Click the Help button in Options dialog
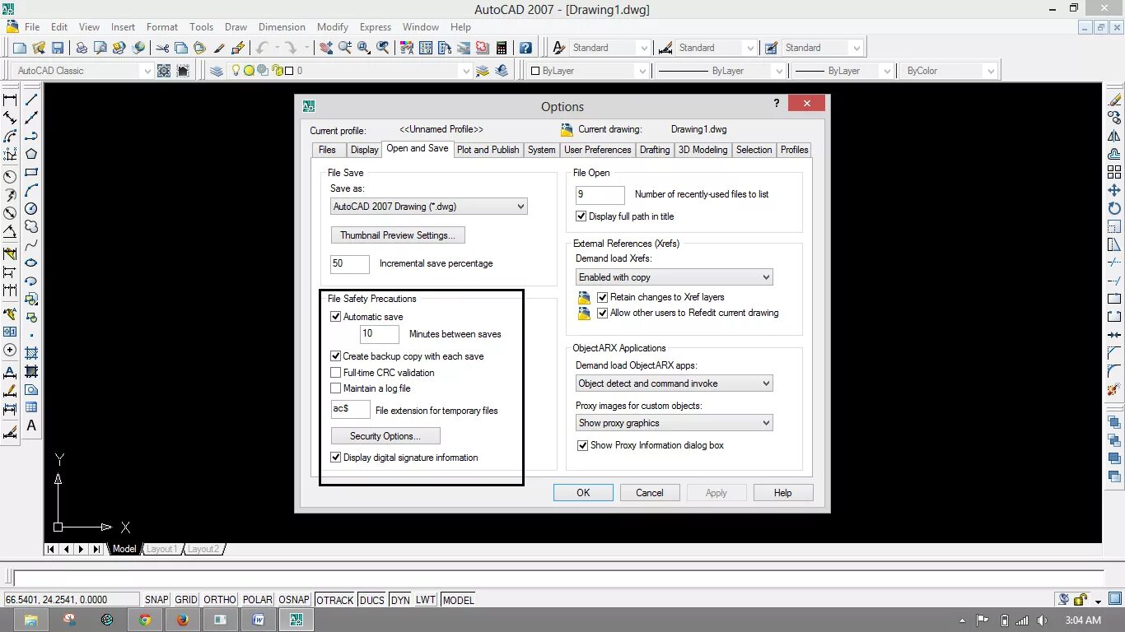1125x632 pixels. coord(783,493)
